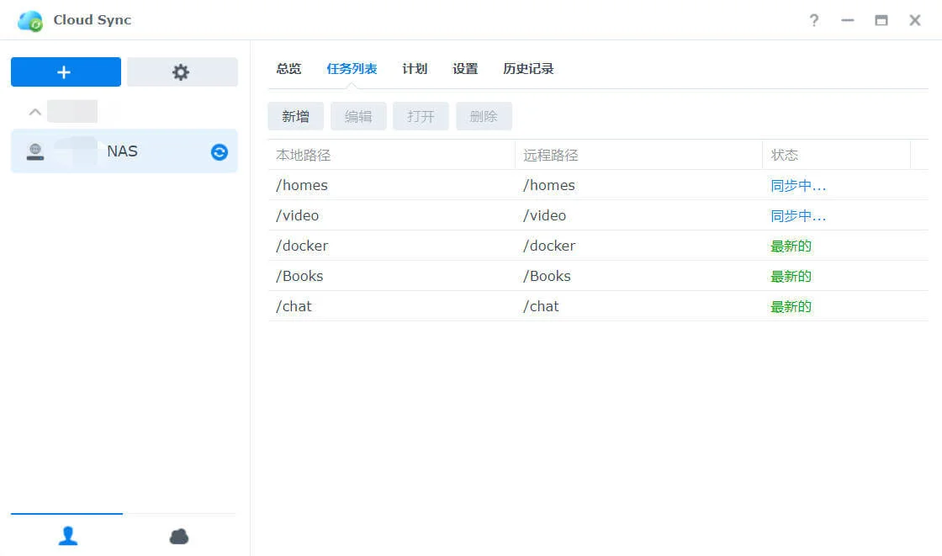Viewport: 942px width, 556px height.
Task: Maximize the Cloud Sync window
Action: coord(881,20)
